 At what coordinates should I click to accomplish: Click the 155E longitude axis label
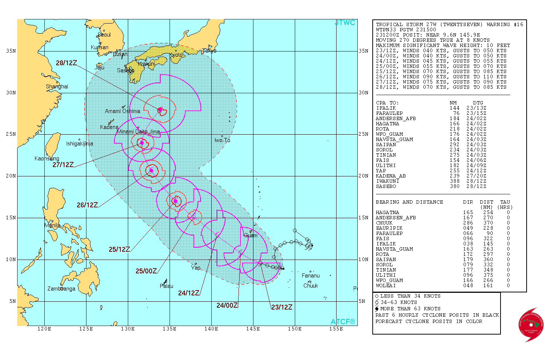[x=336, y=329]
